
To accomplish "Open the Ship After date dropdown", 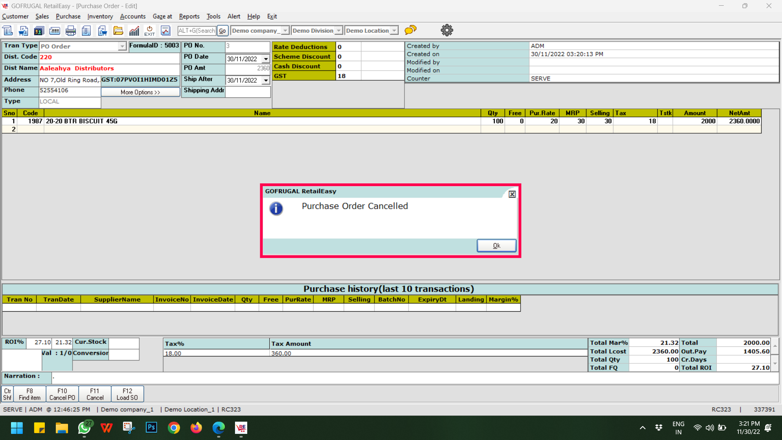I will [266, 81].
